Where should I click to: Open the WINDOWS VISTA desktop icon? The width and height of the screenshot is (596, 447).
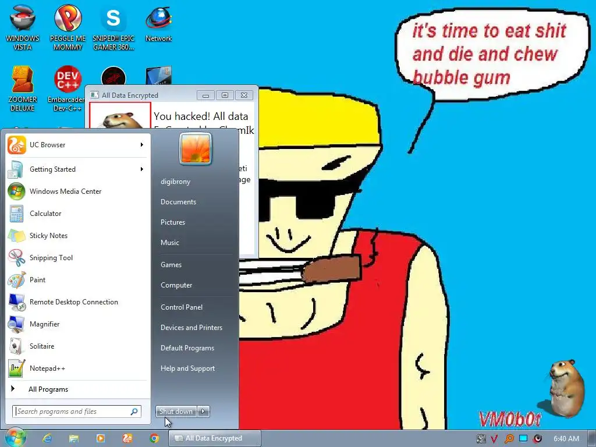point(22,27)
